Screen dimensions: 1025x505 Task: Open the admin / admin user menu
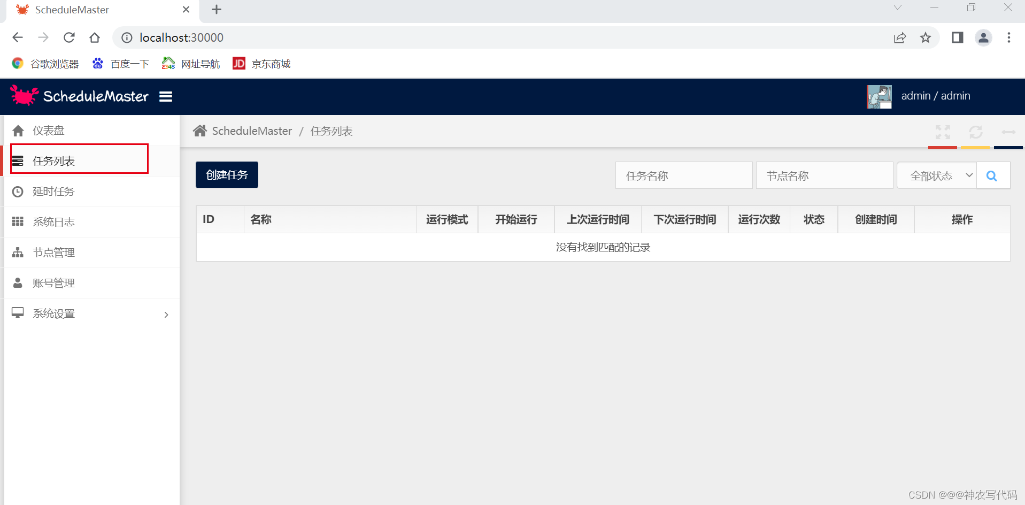pos(936,96)
